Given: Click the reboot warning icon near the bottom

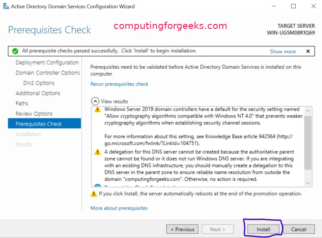Looking at the screenshot, I should (x=94, y=194).
